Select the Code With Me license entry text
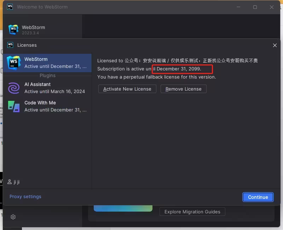This screenshot has height=230, width=283. 55,106
